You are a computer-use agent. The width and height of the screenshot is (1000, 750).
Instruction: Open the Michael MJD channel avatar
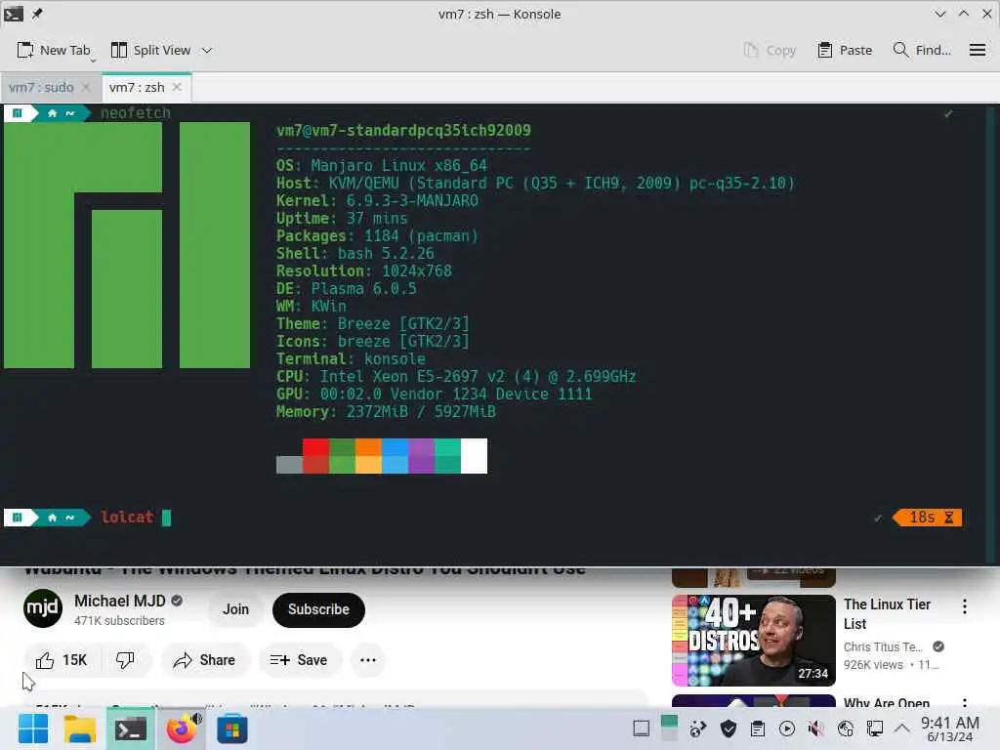[43, 608]
